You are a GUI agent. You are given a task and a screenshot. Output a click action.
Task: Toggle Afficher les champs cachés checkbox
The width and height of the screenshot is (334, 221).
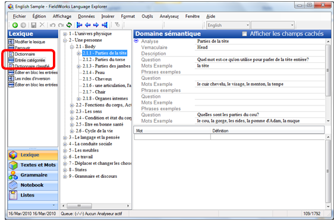[244, 34]
